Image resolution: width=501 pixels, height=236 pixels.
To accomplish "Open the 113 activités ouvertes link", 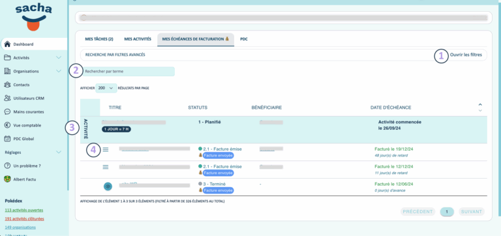I will 24,210.
